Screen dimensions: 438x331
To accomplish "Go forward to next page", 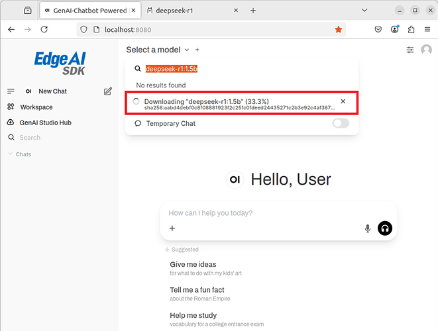I will point(28,29).
